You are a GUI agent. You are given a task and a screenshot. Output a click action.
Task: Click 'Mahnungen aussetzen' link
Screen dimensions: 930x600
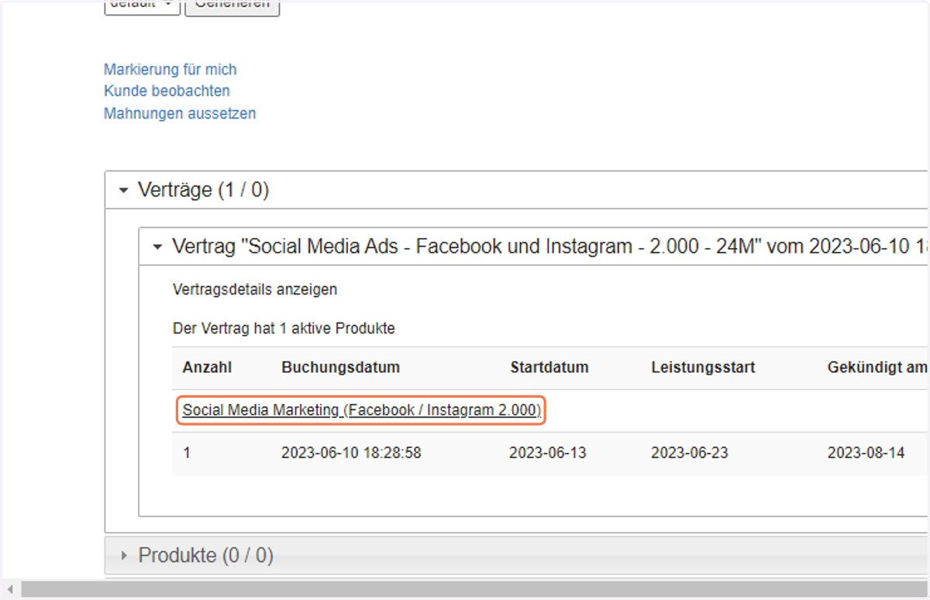tap(180, 114)
